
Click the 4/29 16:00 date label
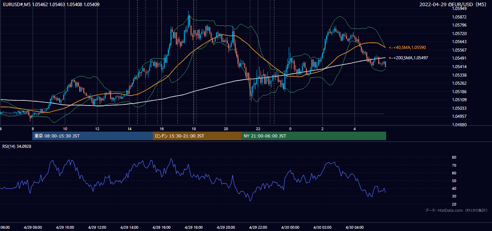[162, 227]
